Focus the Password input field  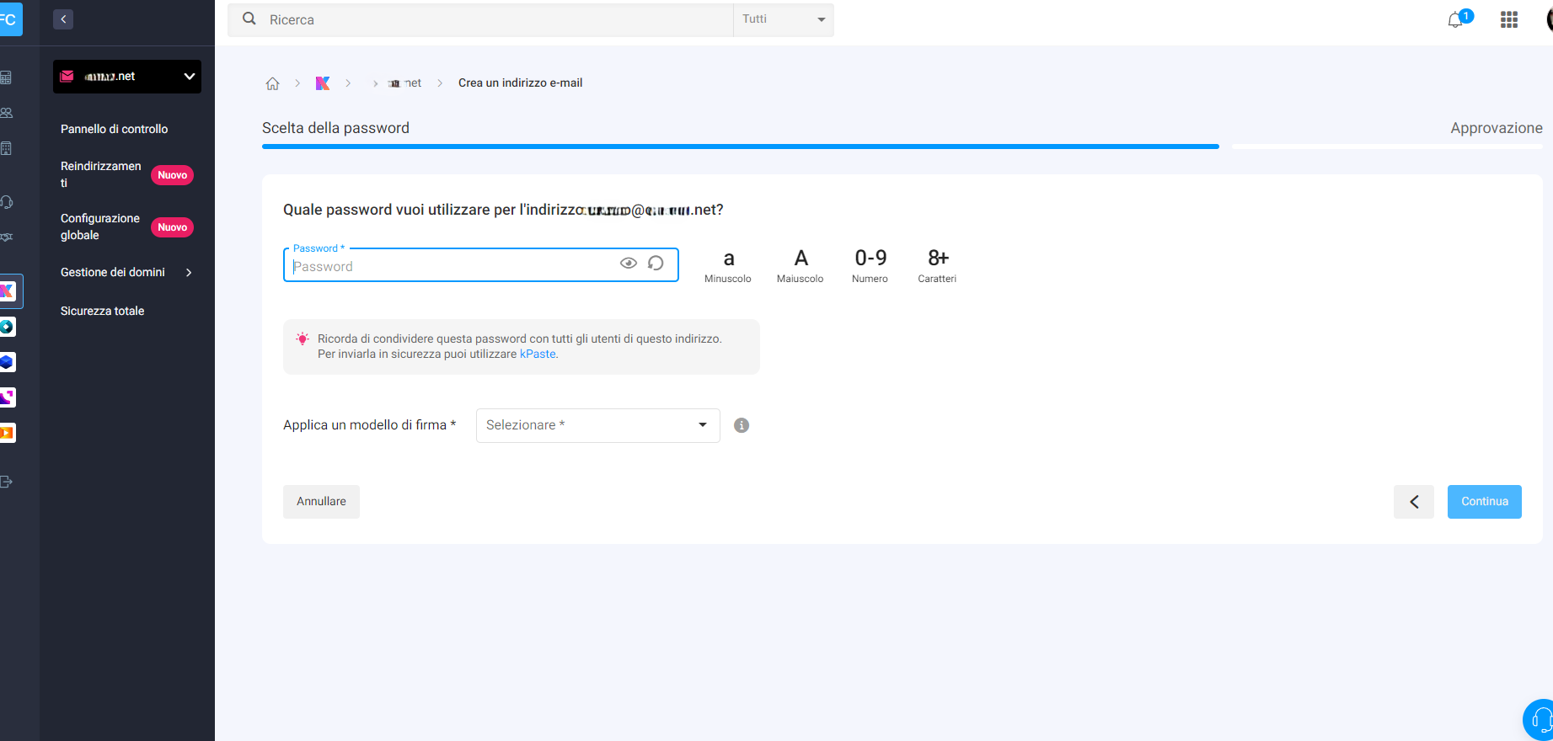click(481, 265)
